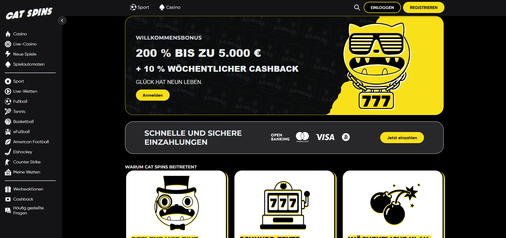Collapse the sidebar with the chevron arrow

click(62, 20)
